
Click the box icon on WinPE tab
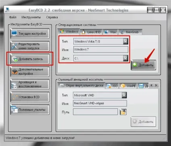tap(123, 86)
